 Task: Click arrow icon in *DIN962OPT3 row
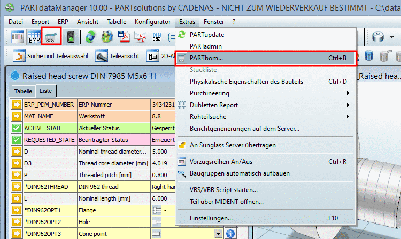17,234
